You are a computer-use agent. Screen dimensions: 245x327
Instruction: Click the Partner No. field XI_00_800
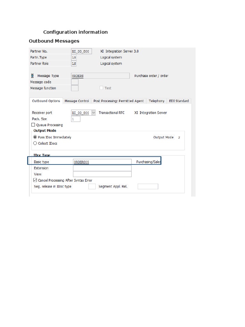81,51
